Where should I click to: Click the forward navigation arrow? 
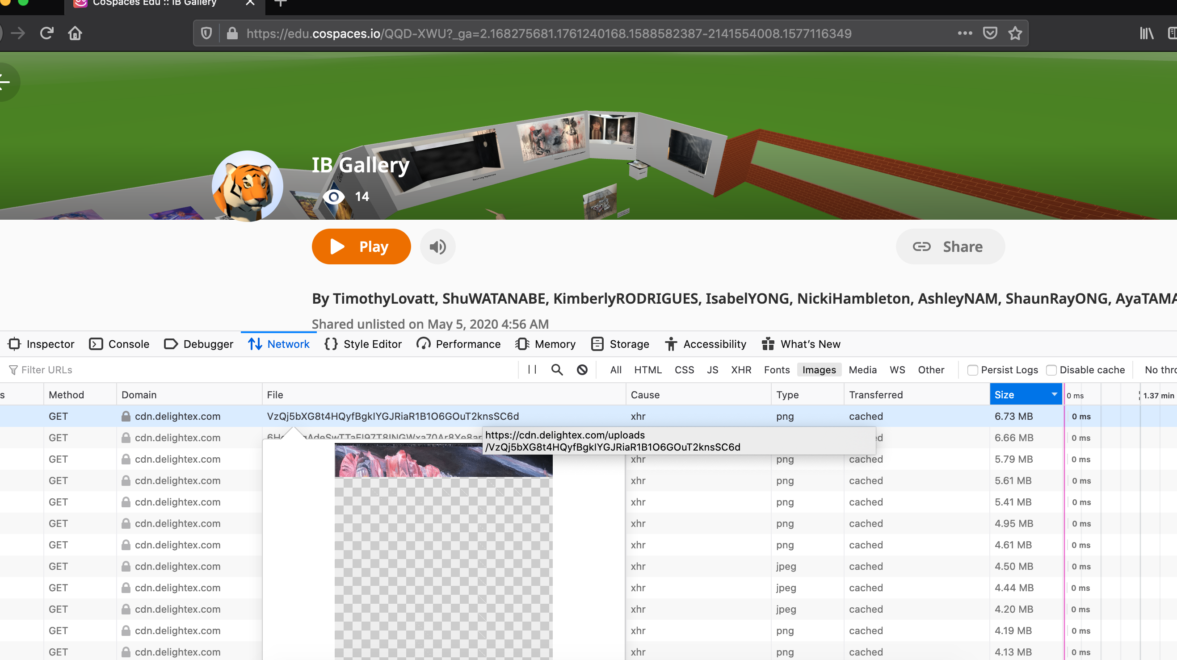point(18,33)
